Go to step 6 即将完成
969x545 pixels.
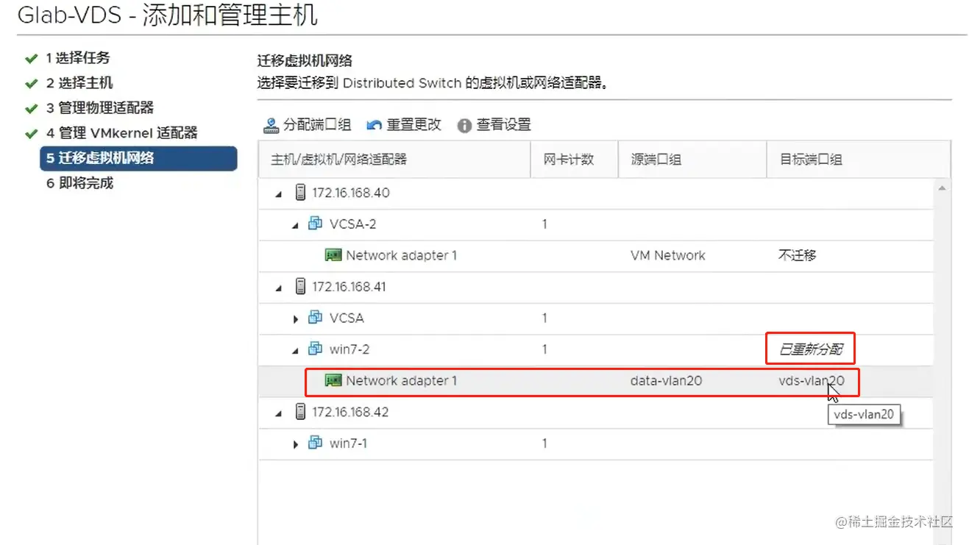[x=79, y=183]
